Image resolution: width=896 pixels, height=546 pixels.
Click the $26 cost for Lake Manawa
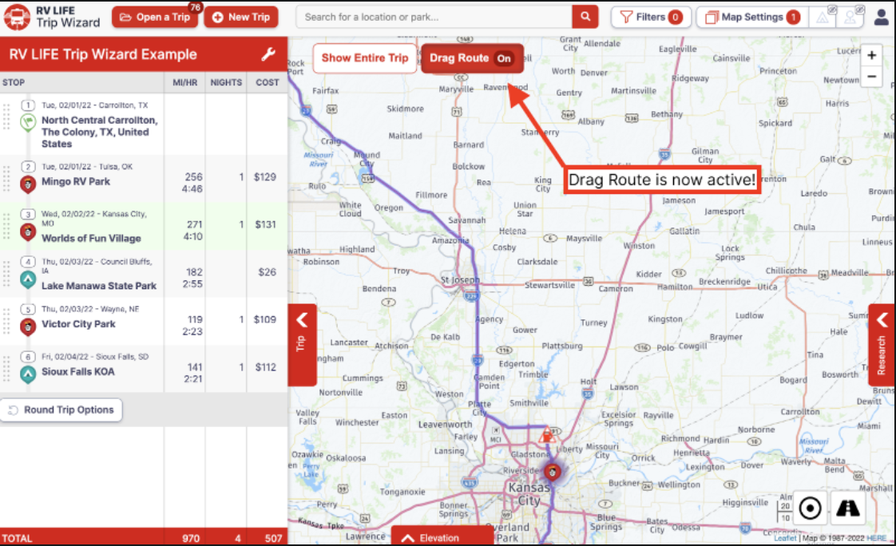[267, 272]
